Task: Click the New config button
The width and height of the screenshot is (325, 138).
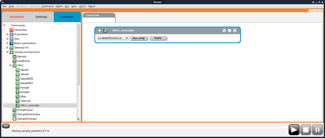Action: click(138, 38)
